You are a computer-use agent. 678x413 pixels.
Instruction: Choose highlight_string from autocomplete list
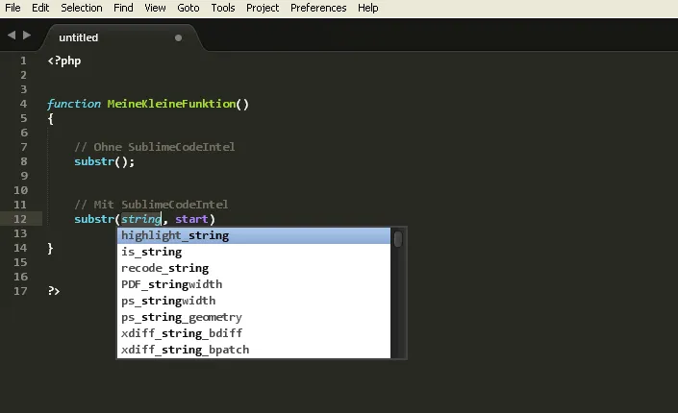click(x=254, y=236)
